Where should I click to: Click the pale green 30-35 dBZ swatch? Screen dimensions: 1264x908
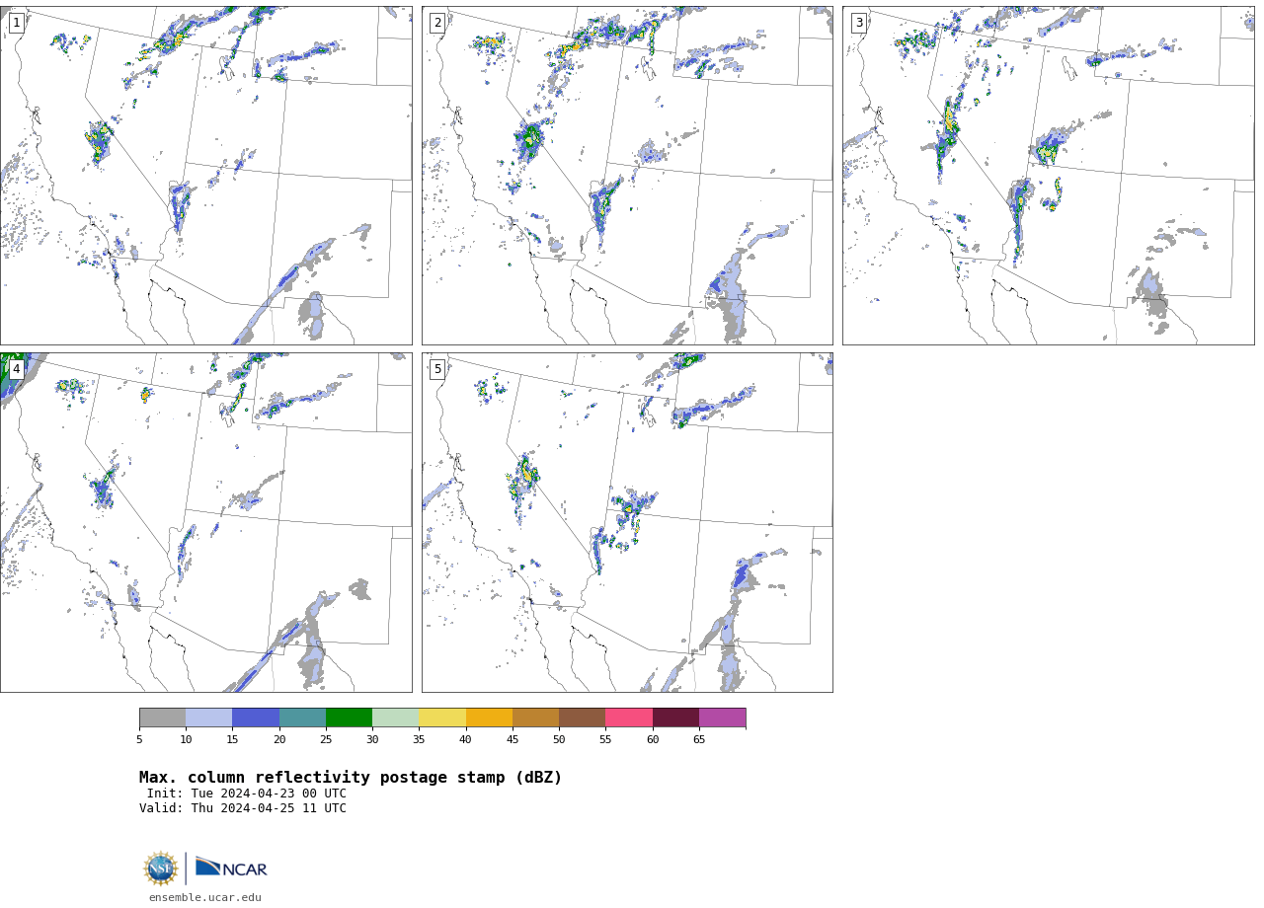[x=396, y=718]
